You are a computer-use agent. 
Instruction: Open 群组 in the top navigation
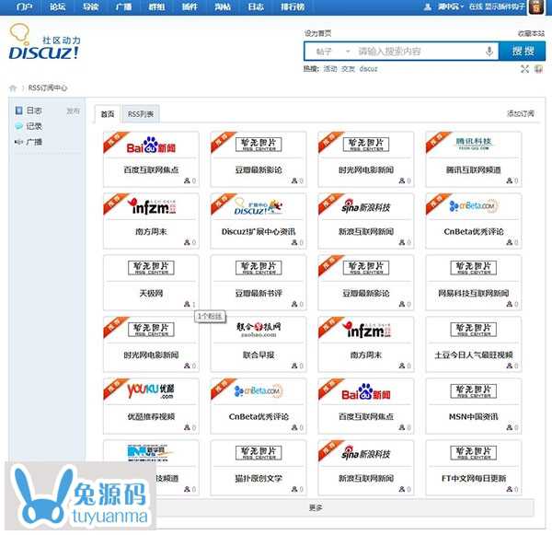click(x=156, y=7)
